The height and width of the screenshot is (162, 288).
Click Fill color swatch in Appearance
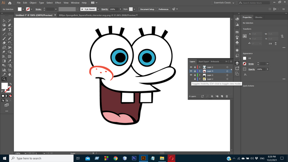point(244,58)
